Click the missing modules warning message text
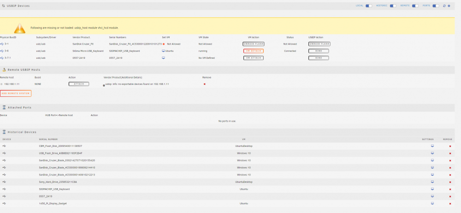 tap(74, 28)
